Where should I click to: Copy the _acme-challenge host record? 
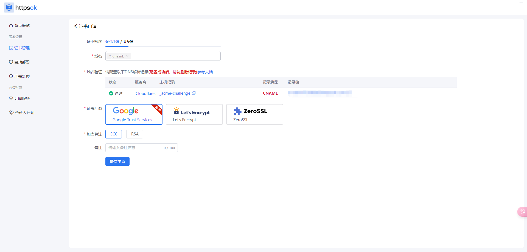[x=194, y=93]
